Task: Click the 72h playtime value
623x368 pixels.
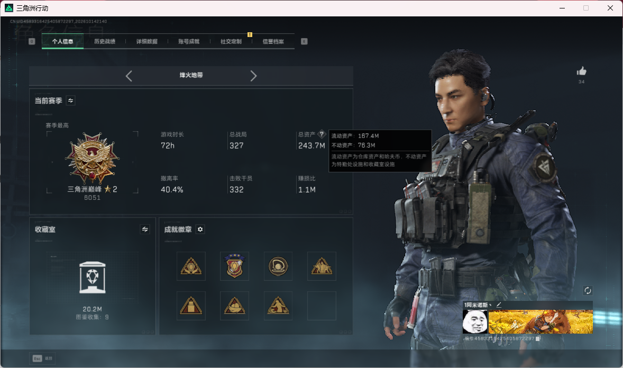Action: pyautogui.click(x=168, y=145)
